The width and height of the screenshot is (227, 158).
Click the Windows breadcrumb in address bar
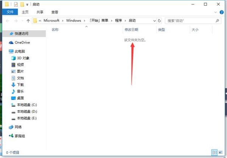73,21
